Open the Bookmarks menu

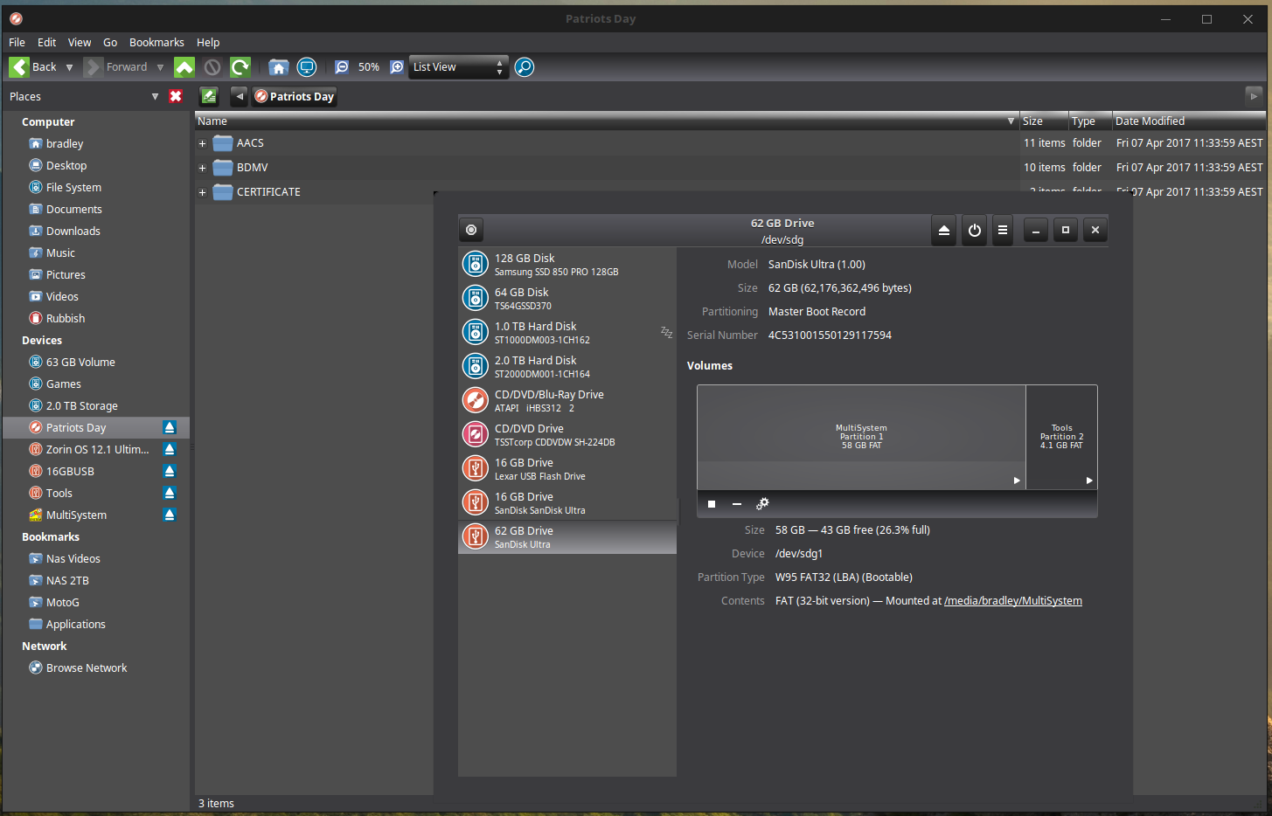(156, 42)
